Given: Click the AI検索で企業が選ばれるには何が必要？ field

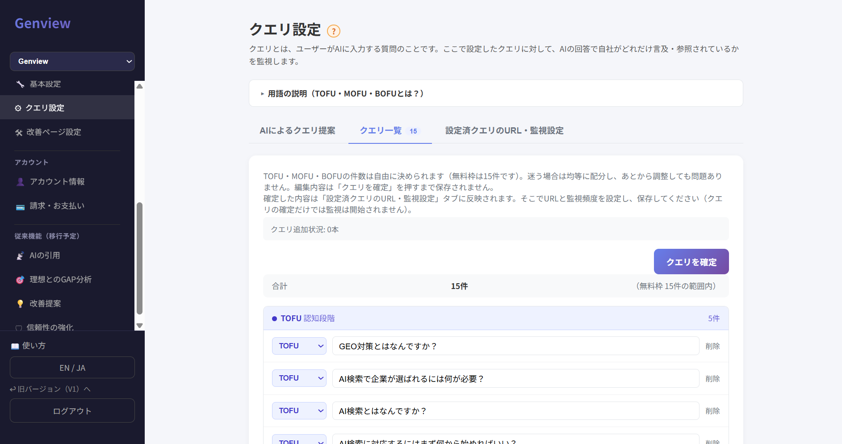Looking at the screenshot, I should click(515, 378).
